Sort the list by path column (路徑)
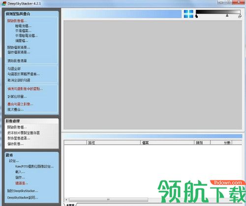 [x=113, y=143]
